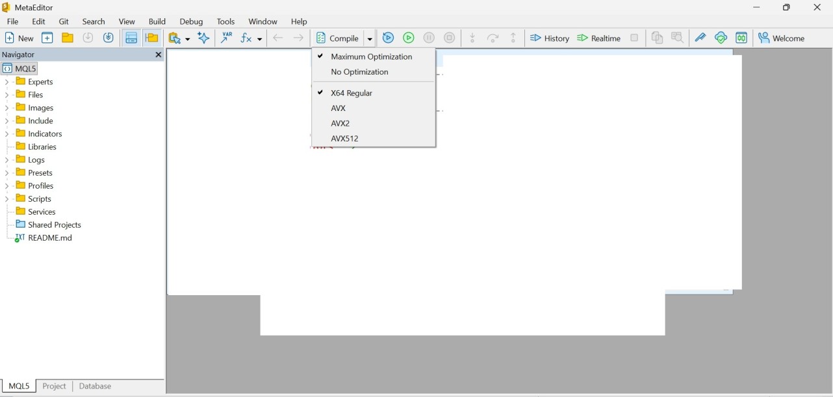Open the Help menu
This screenshot has height=397, width=833.
tap(300, 22)
